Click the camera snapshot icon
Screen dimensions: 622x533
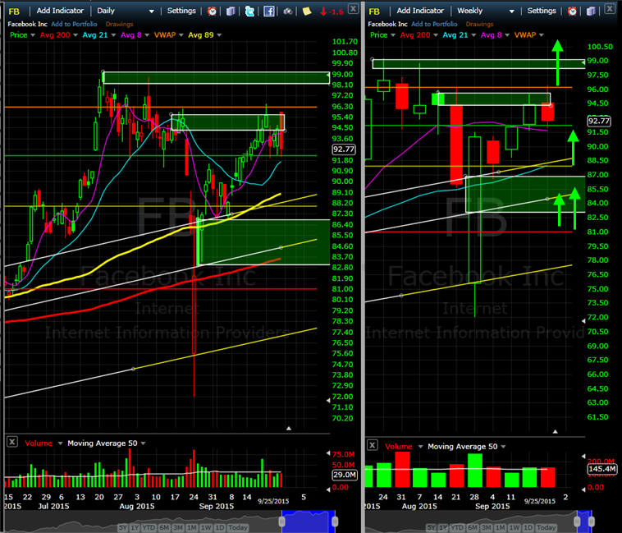click(287, 11)
